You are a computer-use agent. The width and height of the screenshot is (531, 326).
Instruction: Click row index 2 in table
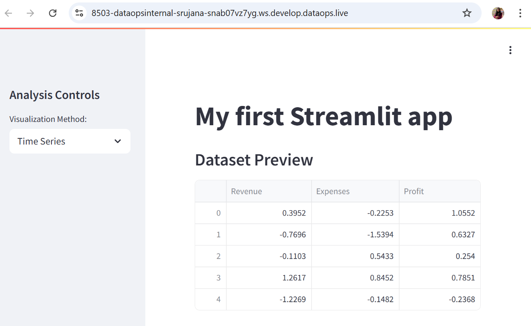[x=211, y=256]
